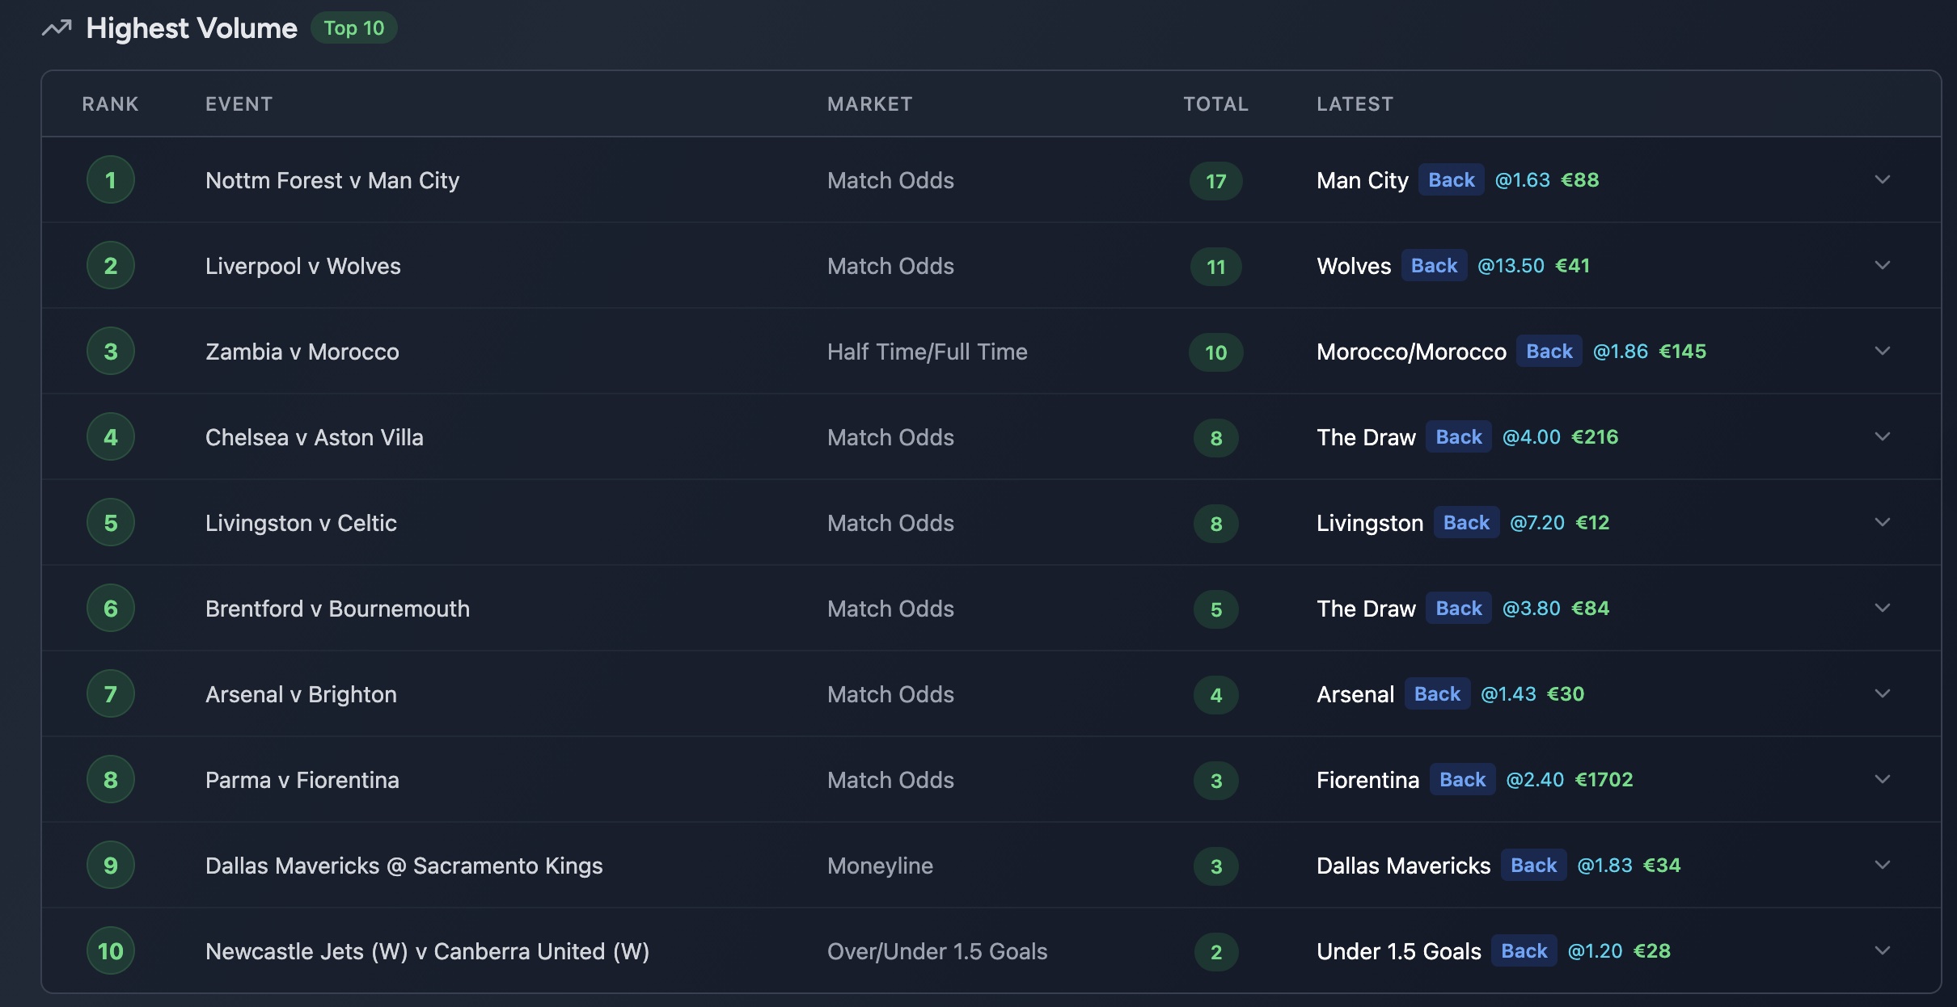Click the TOTAL column header

pyautogui.click(x=1215, y=103)
